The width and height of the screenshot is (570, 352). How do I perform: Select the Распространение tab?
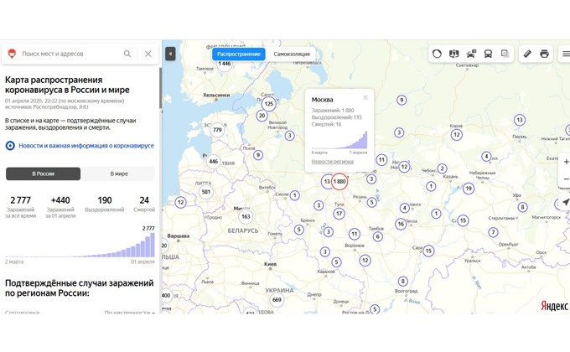[x=238, y=54]
